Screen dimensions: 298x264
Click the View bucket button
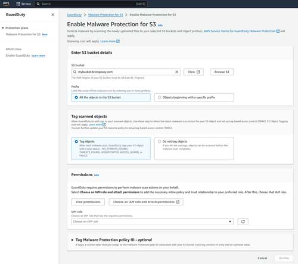point(194,72)
